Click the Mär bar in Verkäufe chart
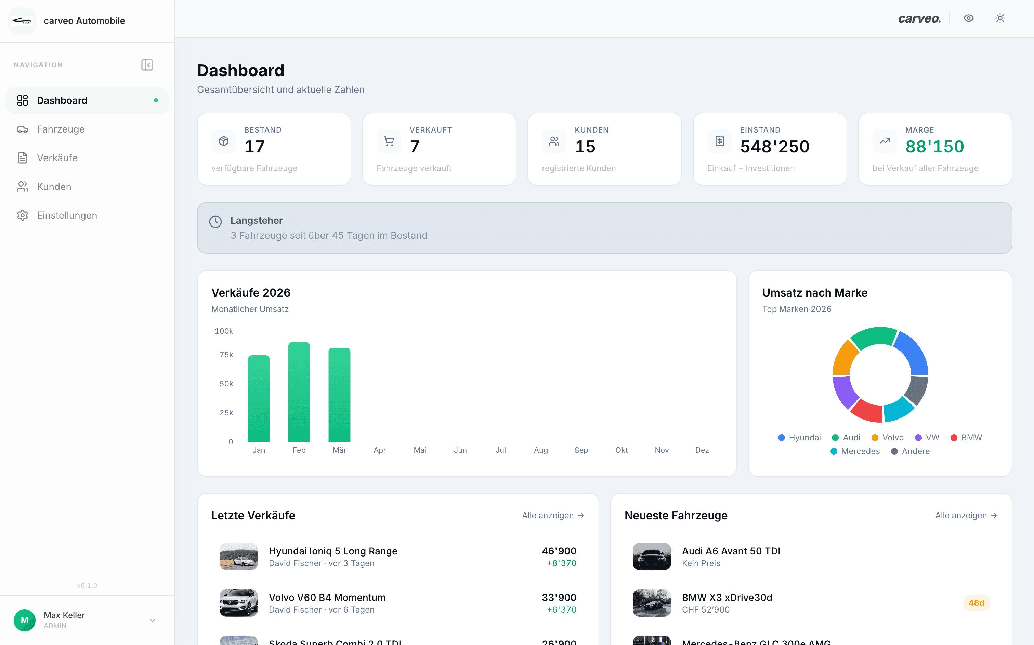1034x645 pixels. 340,395
